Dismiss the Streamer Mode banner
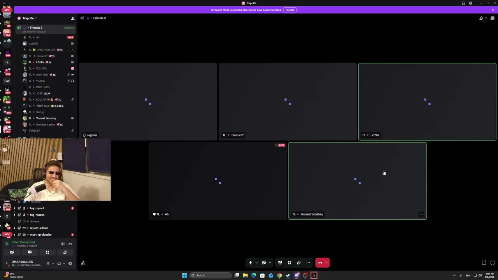The width and height of the screenshot is (498, 280). (x=493, y=10)
